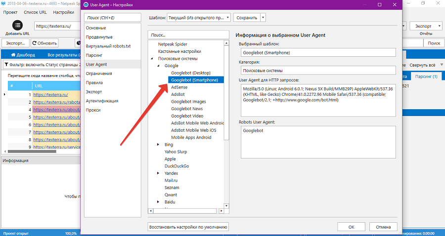The height and width of the screenshot is (236, 445).
Task: Click the tree horizontal scroll-right arrow
Action: click(222, 211)
